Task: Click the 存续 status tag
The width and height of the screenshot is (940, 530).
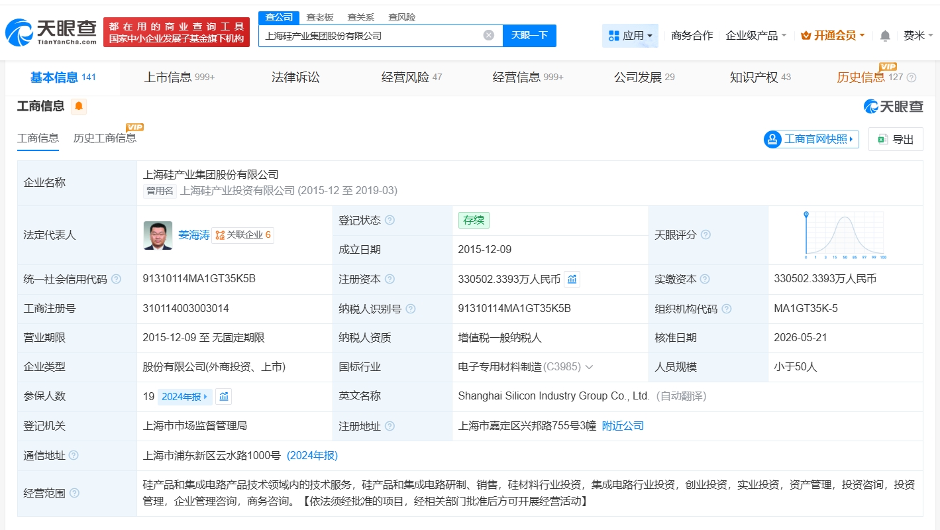Action: [x=474, y=221]
